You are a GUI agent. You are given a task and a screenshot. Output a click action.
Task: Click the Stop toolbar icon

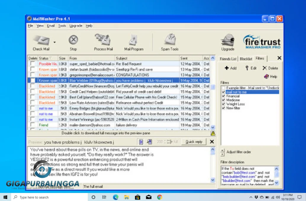tap(73, 40)
